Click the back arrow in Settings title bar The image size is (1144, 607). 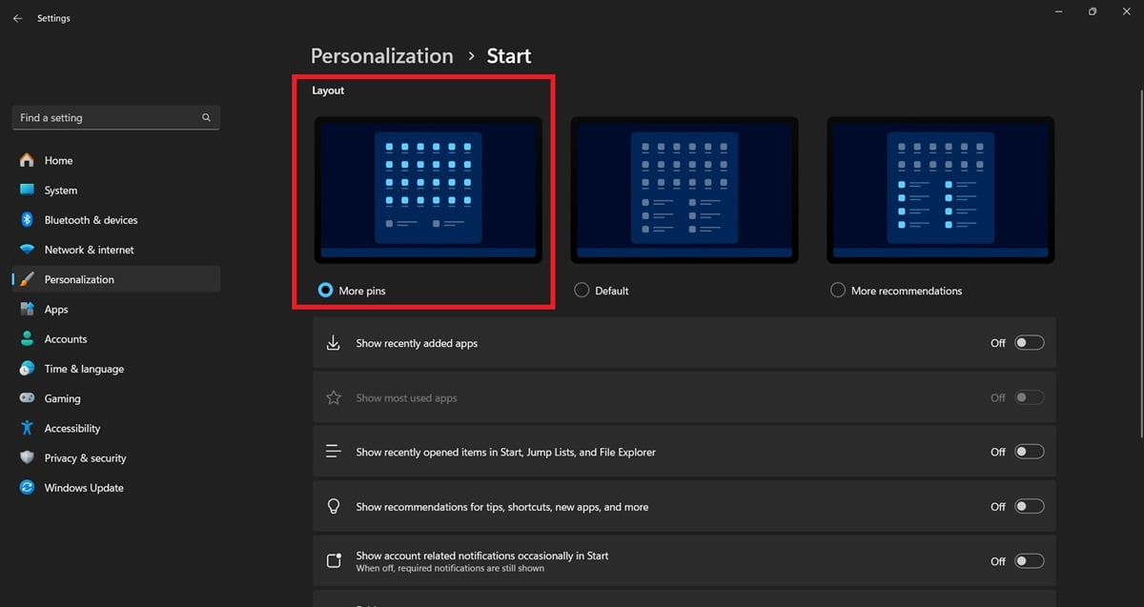click(17, 18)
